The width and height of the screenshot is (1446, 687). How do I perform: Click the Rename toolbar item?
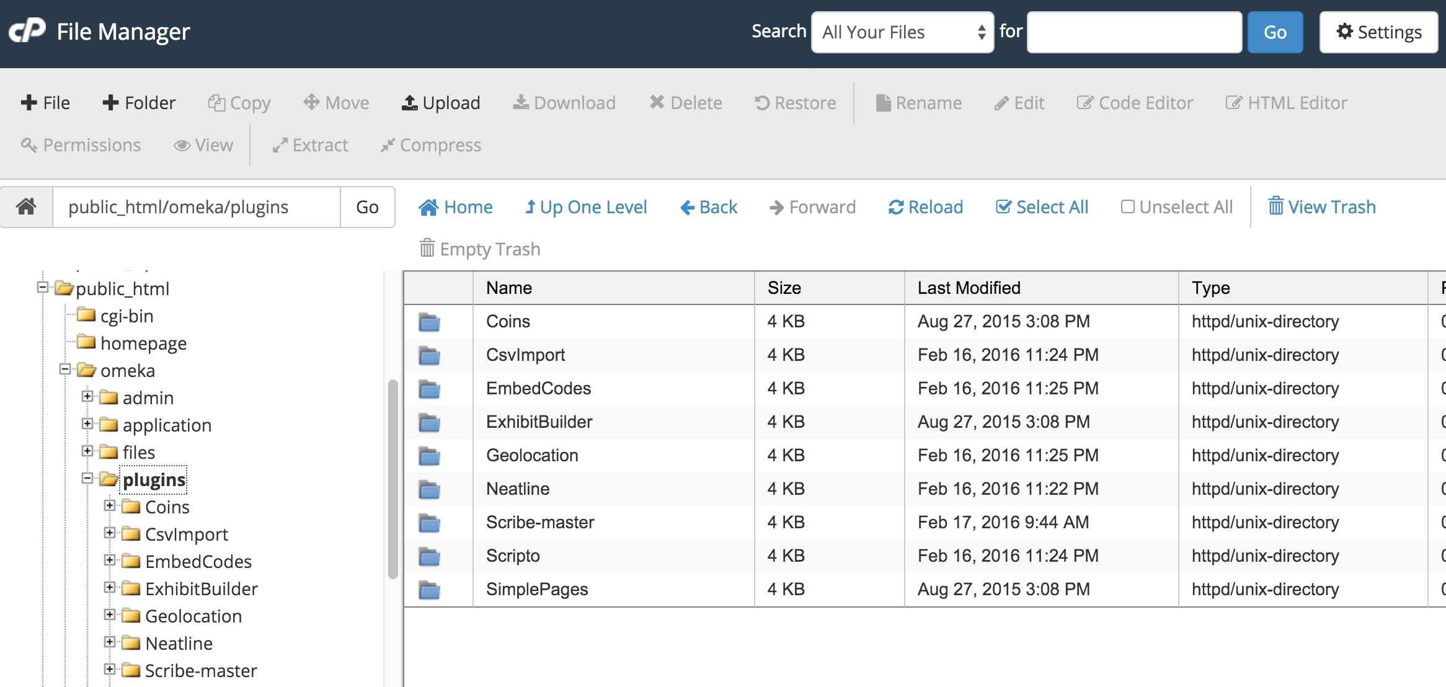point(919,103)
